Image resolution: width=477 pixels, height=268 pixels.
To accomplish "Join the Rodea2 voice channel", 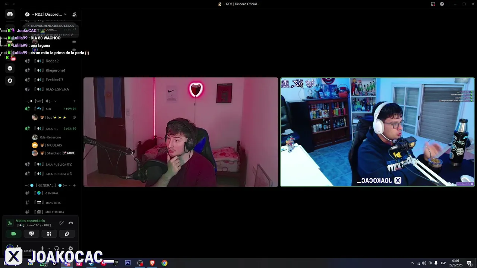I will 50,61.
